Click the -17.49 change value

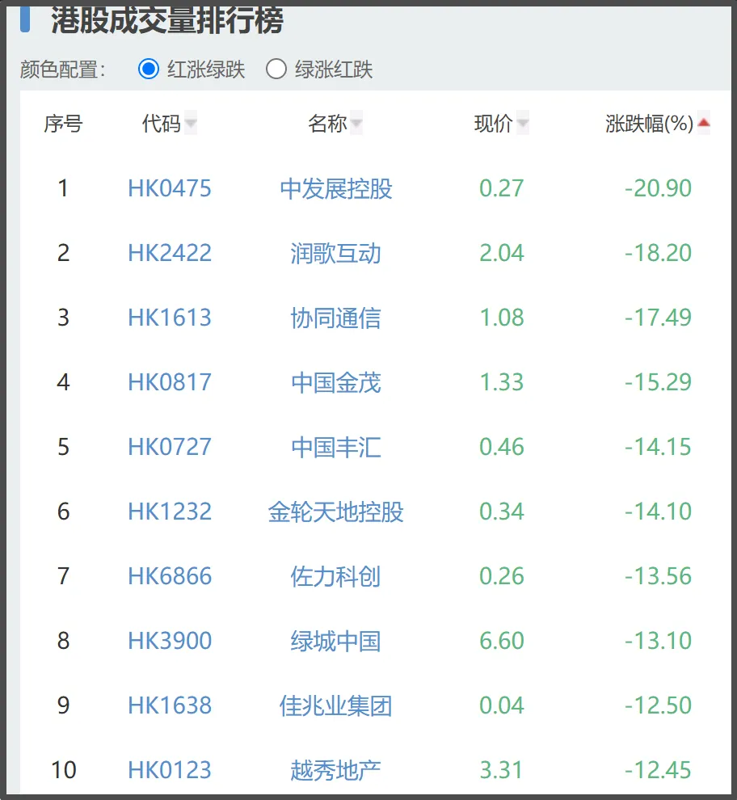pyautogui.click(x=659, y=318)
